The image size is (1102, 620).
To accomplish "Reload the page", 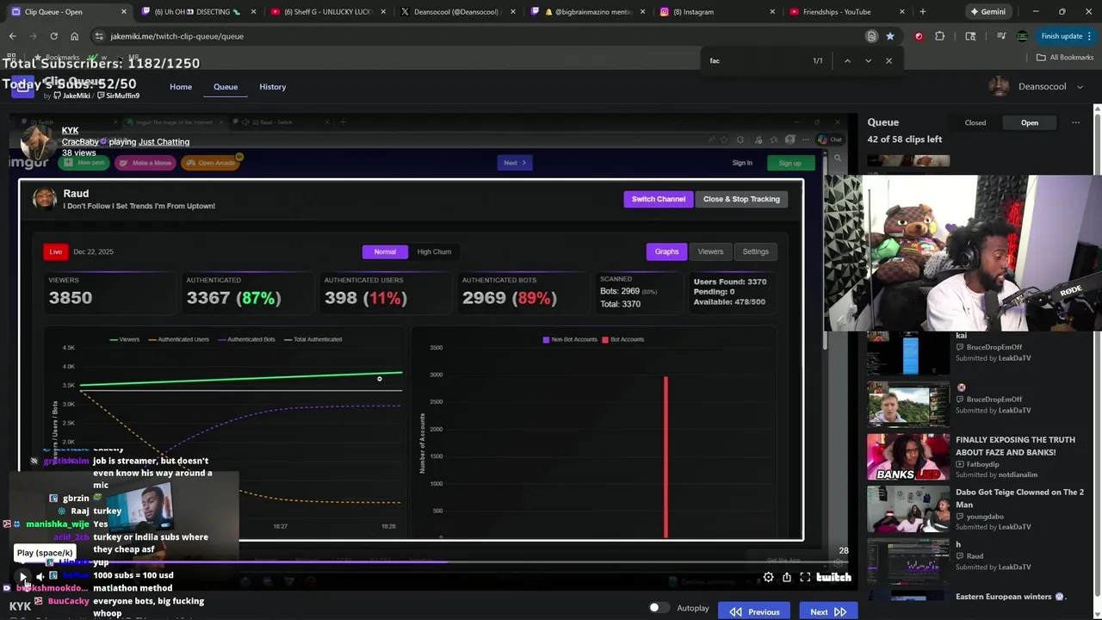I will [53, 36].
